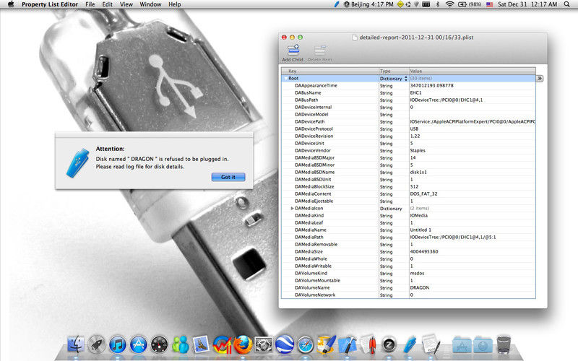
Task: Open the Trash in the dock
Action: (x=504, y=345)
